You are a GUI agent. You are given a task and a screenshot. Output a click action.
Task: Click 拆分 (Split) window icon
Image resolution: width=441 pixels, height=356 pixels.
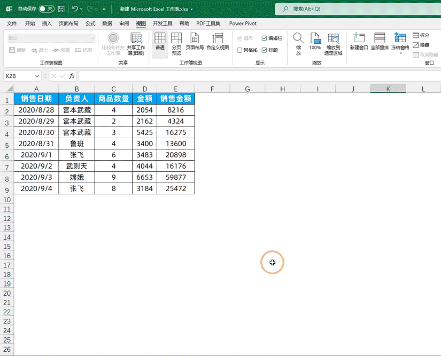click(x=422, y=34)
